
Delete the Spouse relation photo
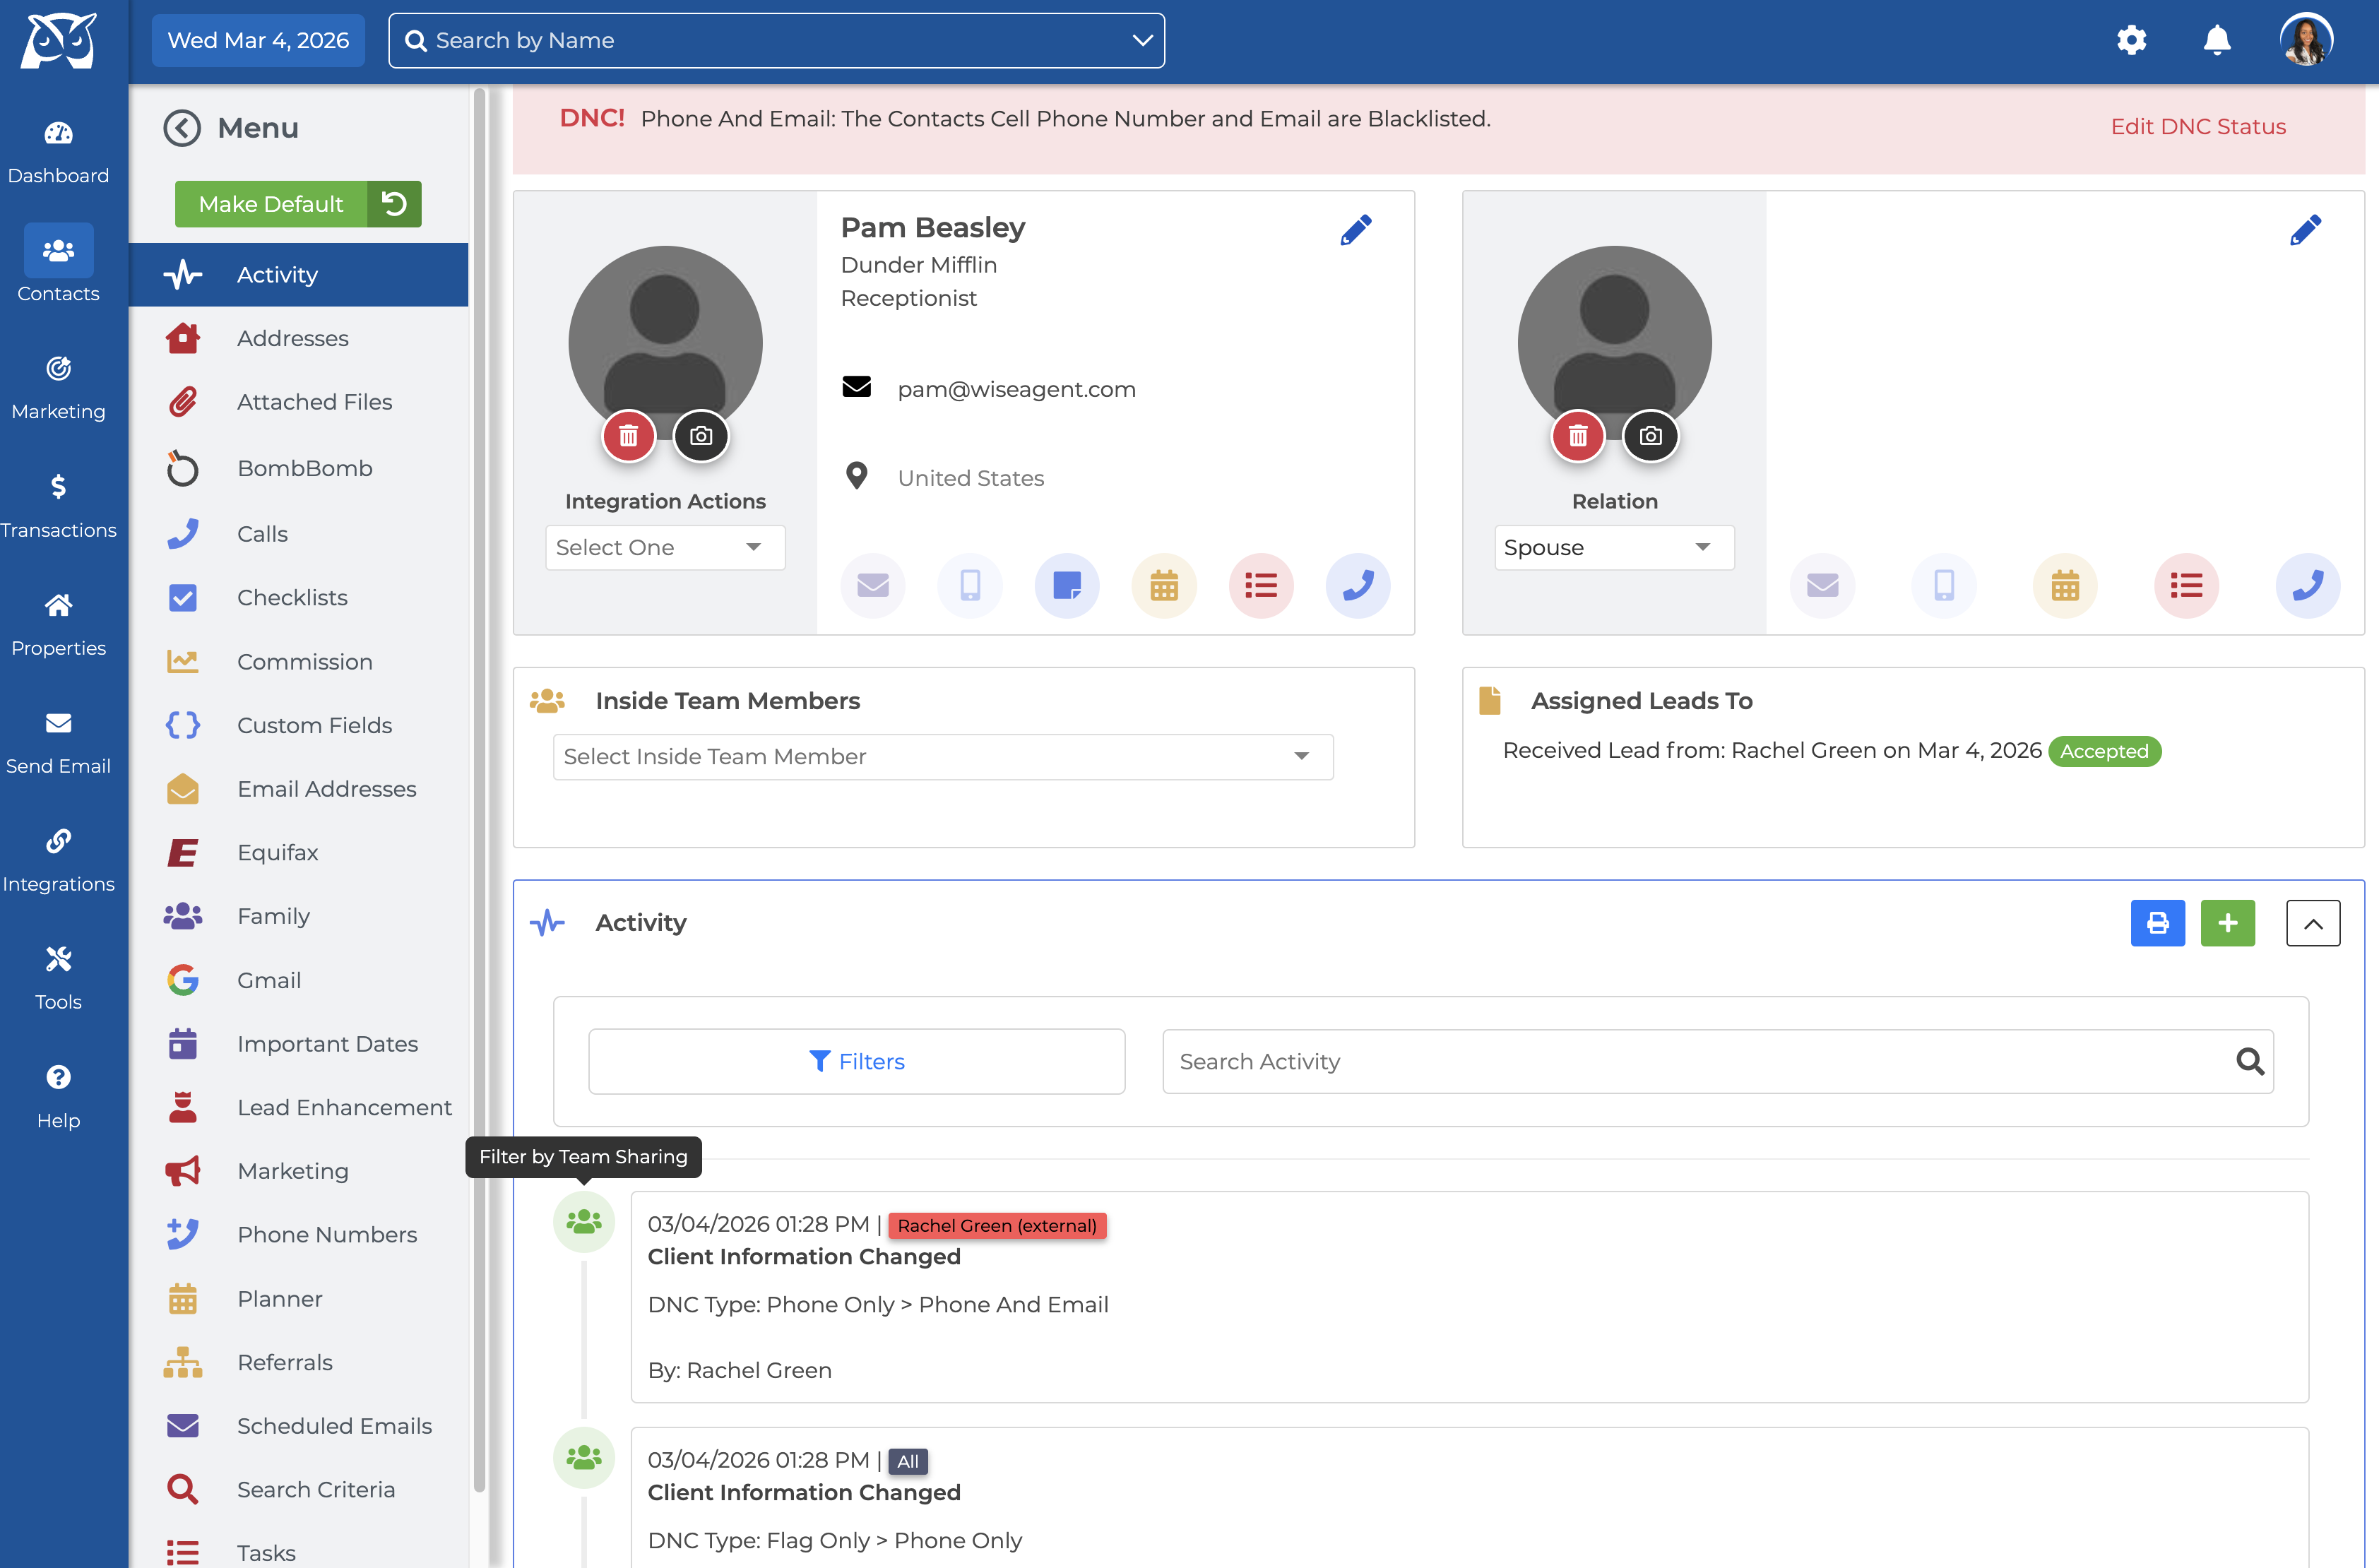point(1577,436)
